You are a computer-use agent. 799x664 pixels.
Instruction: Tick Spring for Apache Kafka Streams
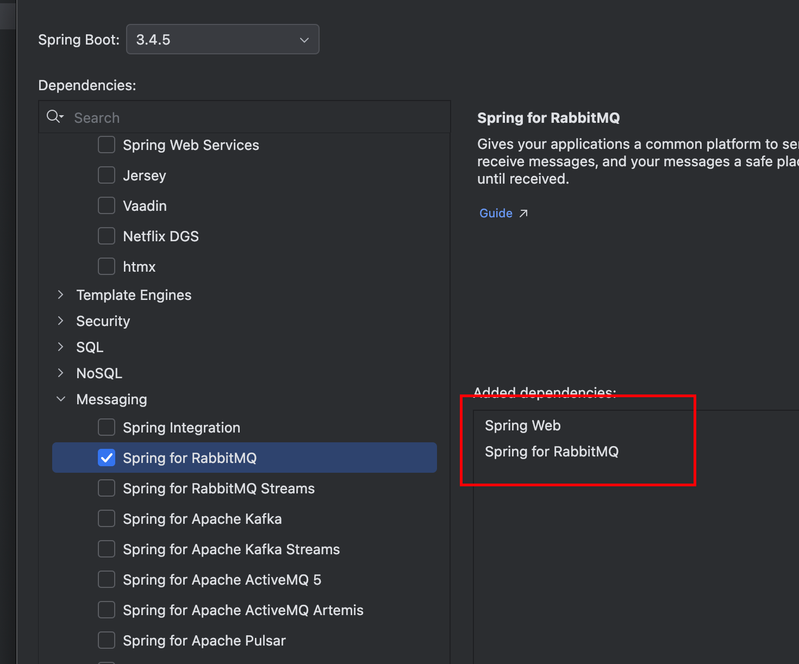coord(107,549)
